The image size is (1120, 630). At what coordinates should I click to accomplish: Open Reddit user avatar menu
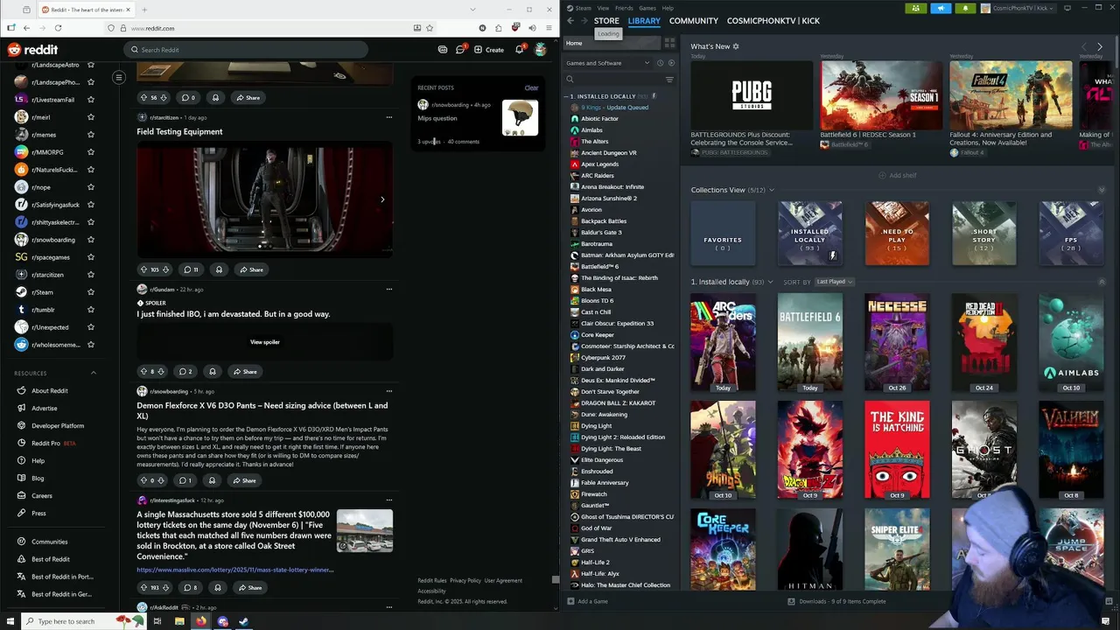pos(541,50)
